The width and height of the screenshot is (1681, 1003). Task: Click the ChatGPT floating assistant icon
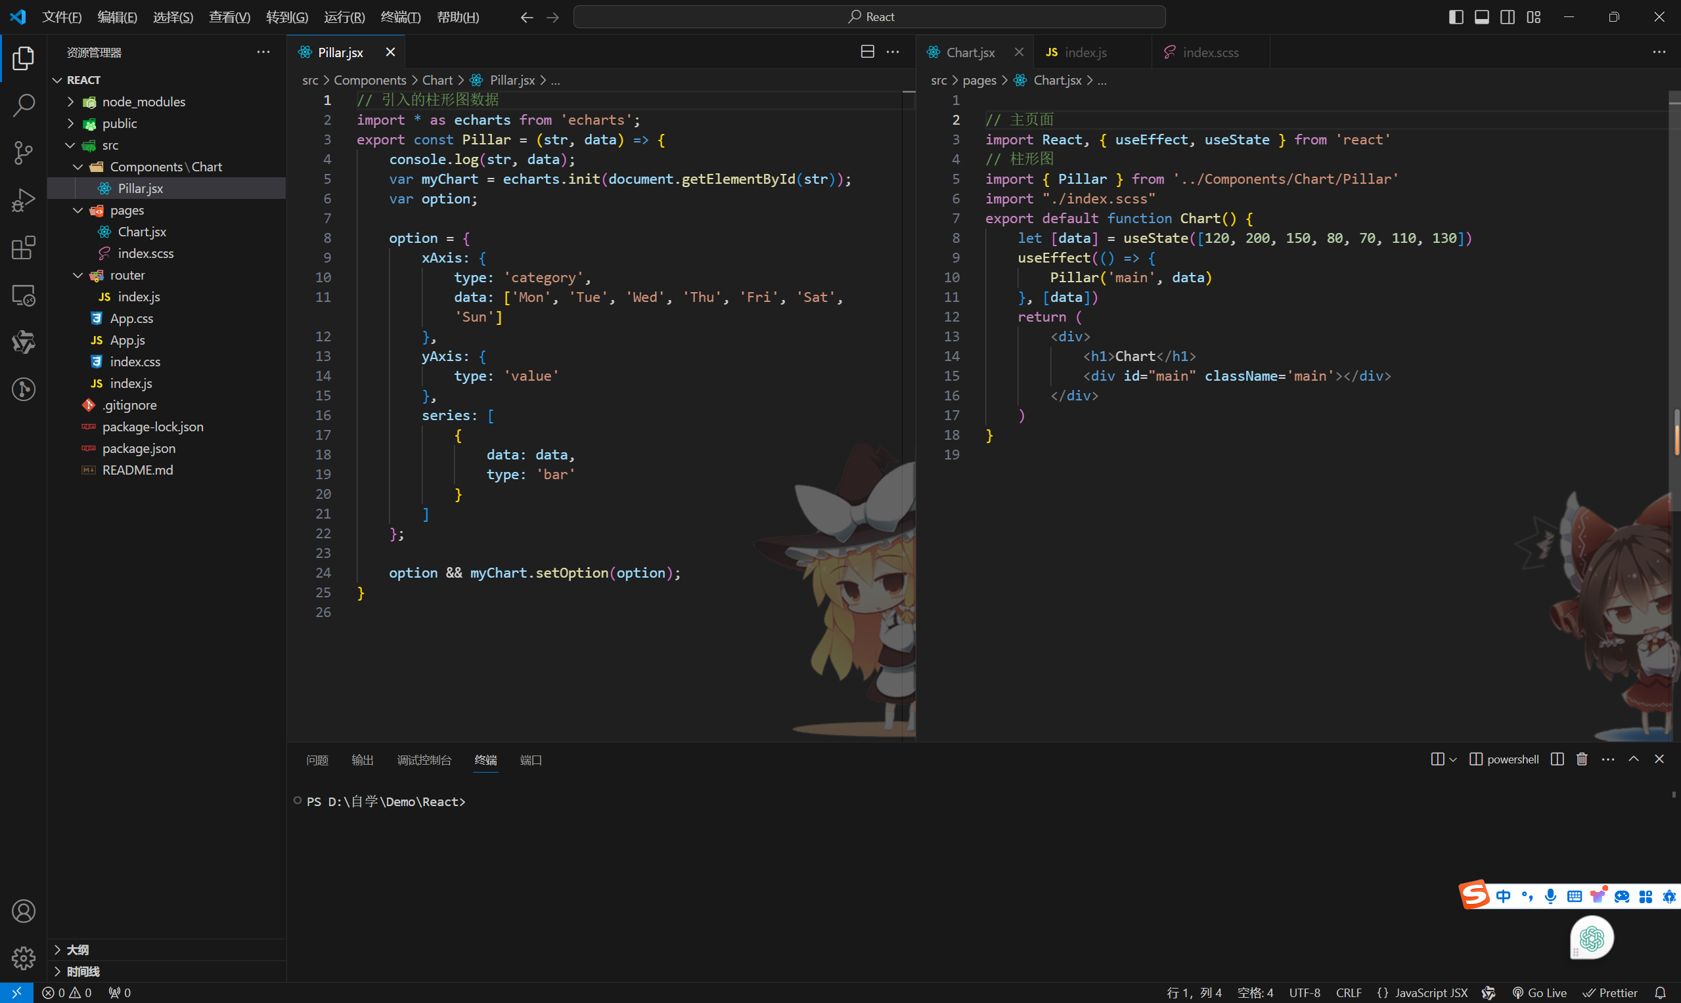tap(1592, 938)
